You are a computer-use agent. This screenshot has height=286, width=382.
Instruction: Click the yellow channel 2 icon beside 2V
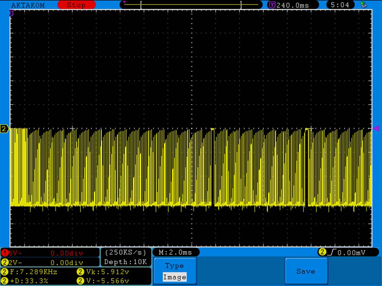[4, 262]
